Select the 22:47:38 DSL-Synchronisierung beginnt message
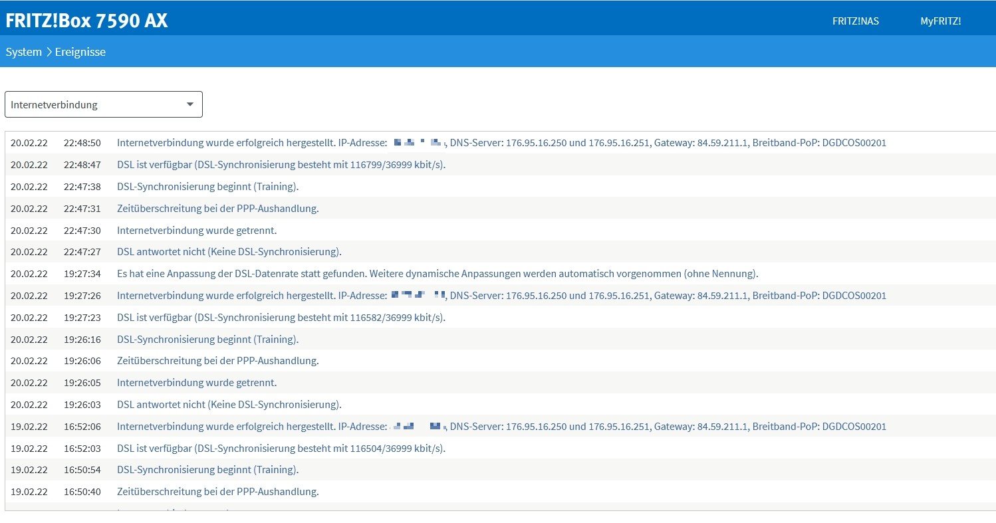The width and height of the screenshot is (996, 523). click(x=207, y=187)
